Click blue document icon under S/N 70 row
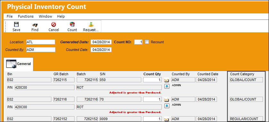This screenshot has width=269, height=122. 167,106
